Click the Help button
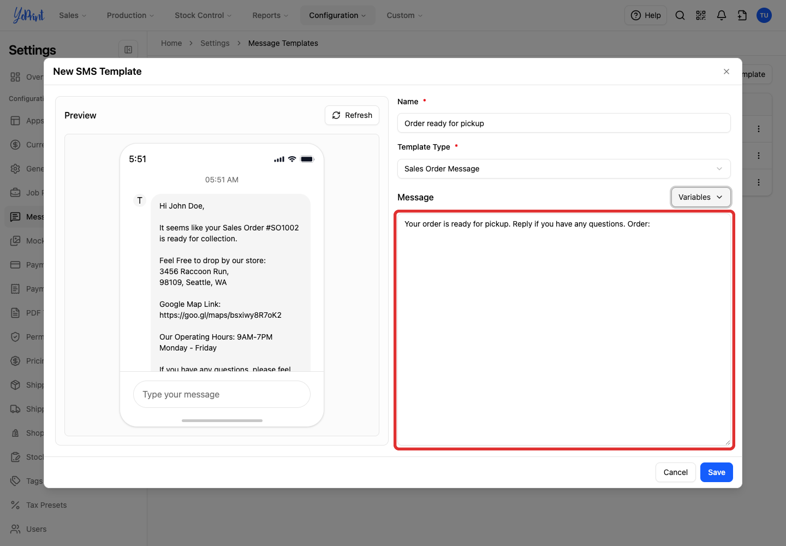This screenshot has height=546, width=786. (646, 15)
